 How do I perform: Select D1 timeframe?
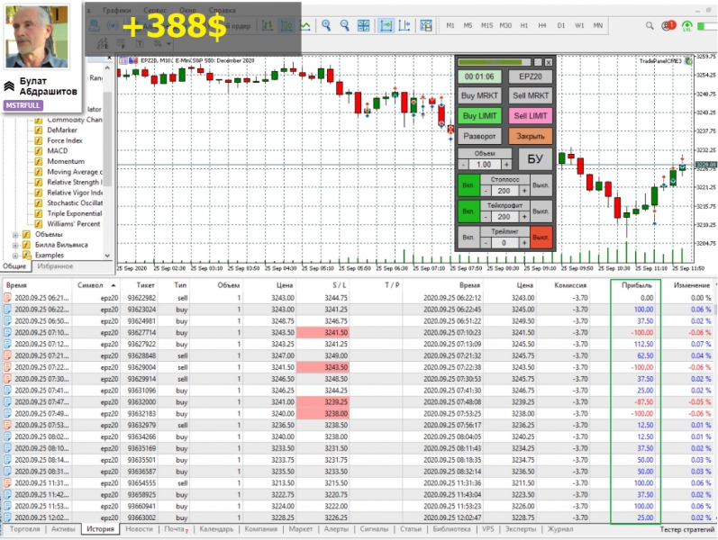click(561, 25)
